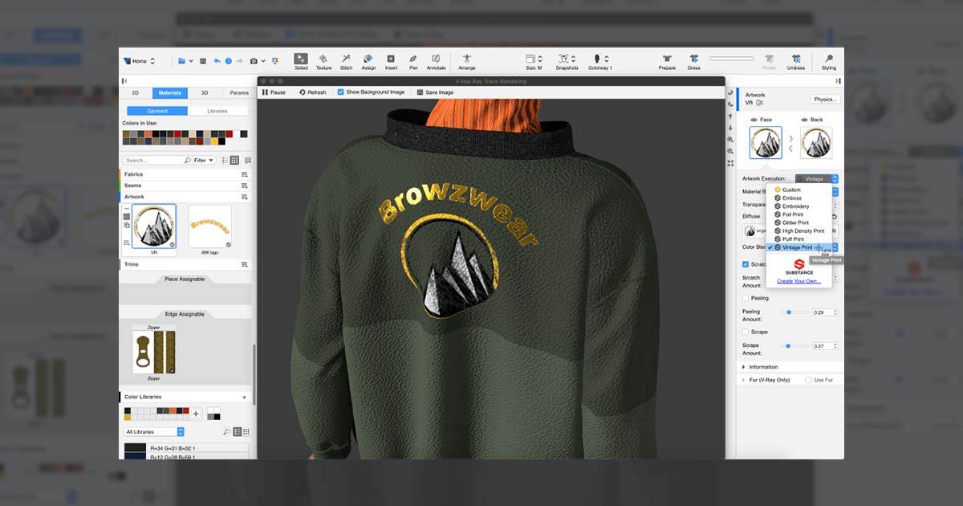Toggle the Face eye visibility icon
The height and width of the screenshot is (506, 963).
coord(754,120)
